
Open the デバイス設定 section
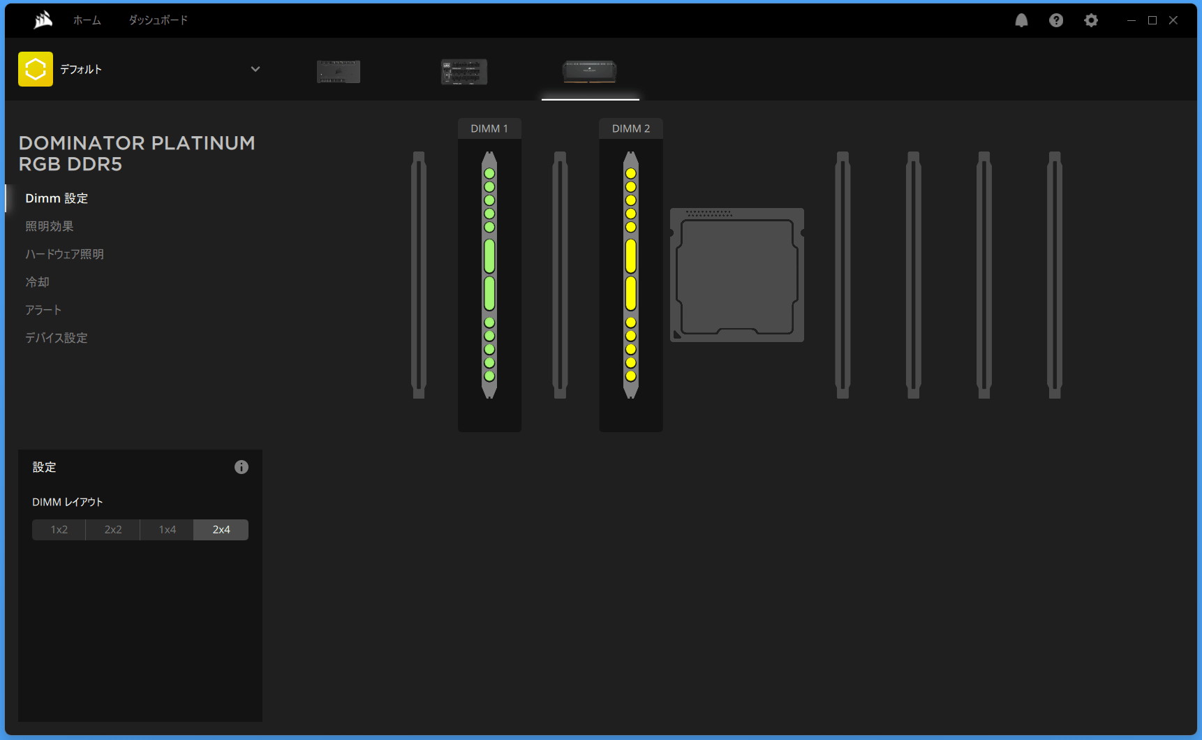[57, 338]
